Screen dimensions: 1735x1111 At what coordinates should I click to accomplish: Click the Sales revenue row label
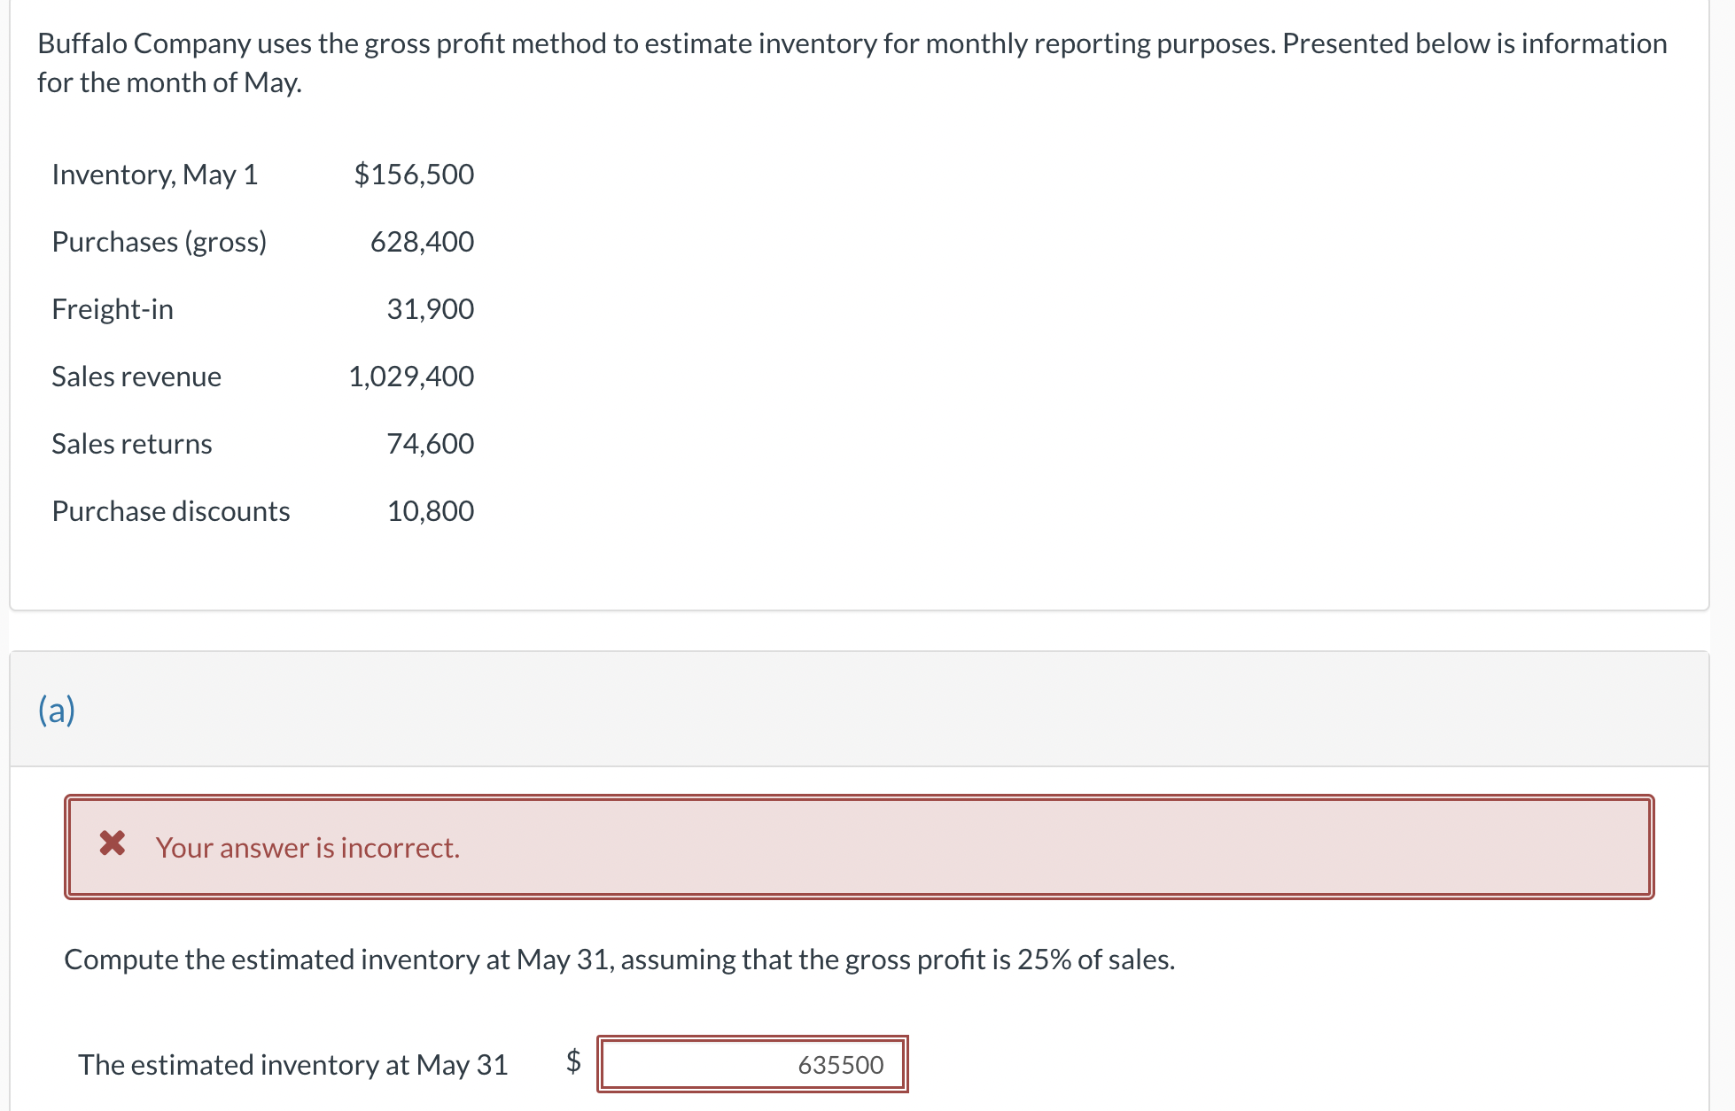pos(136,376)
